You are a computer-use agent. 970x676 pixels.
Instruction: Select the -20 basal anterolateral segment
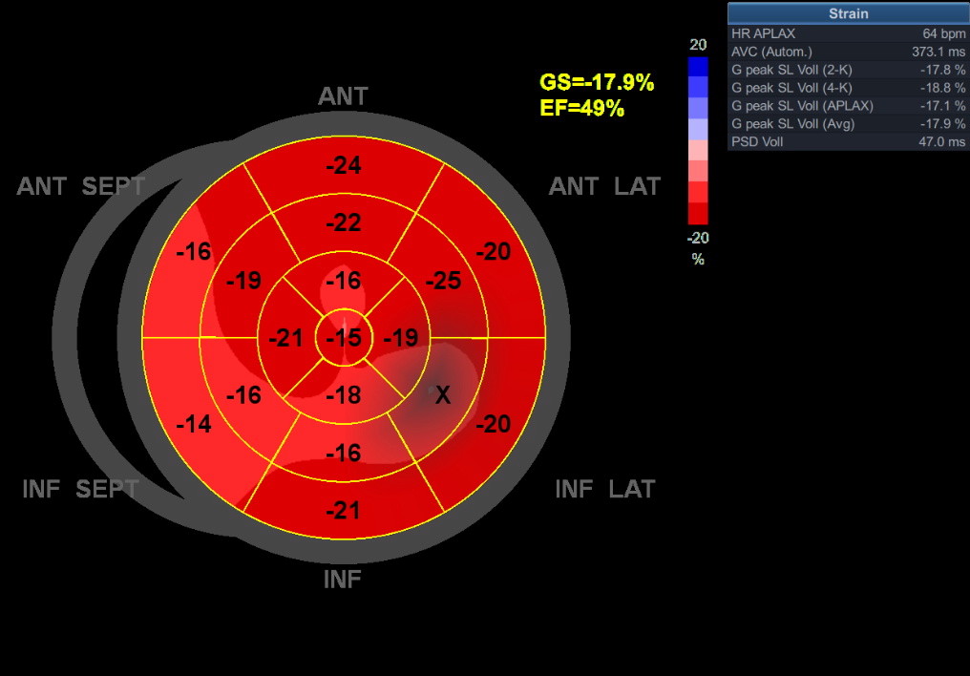(493, 251)
